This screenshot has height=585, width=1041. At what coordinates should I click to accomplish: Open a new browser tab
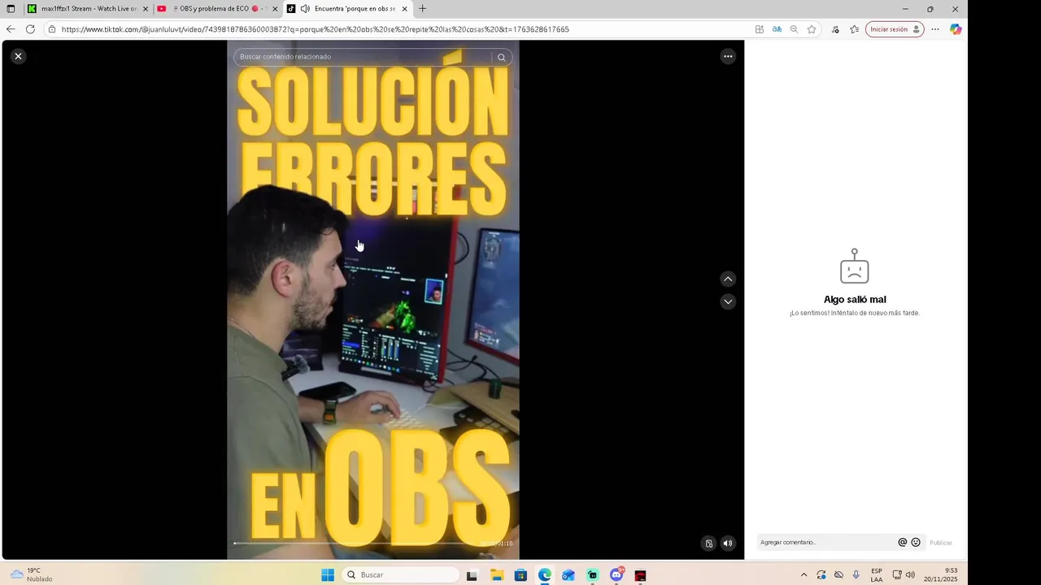click(422, 9)
